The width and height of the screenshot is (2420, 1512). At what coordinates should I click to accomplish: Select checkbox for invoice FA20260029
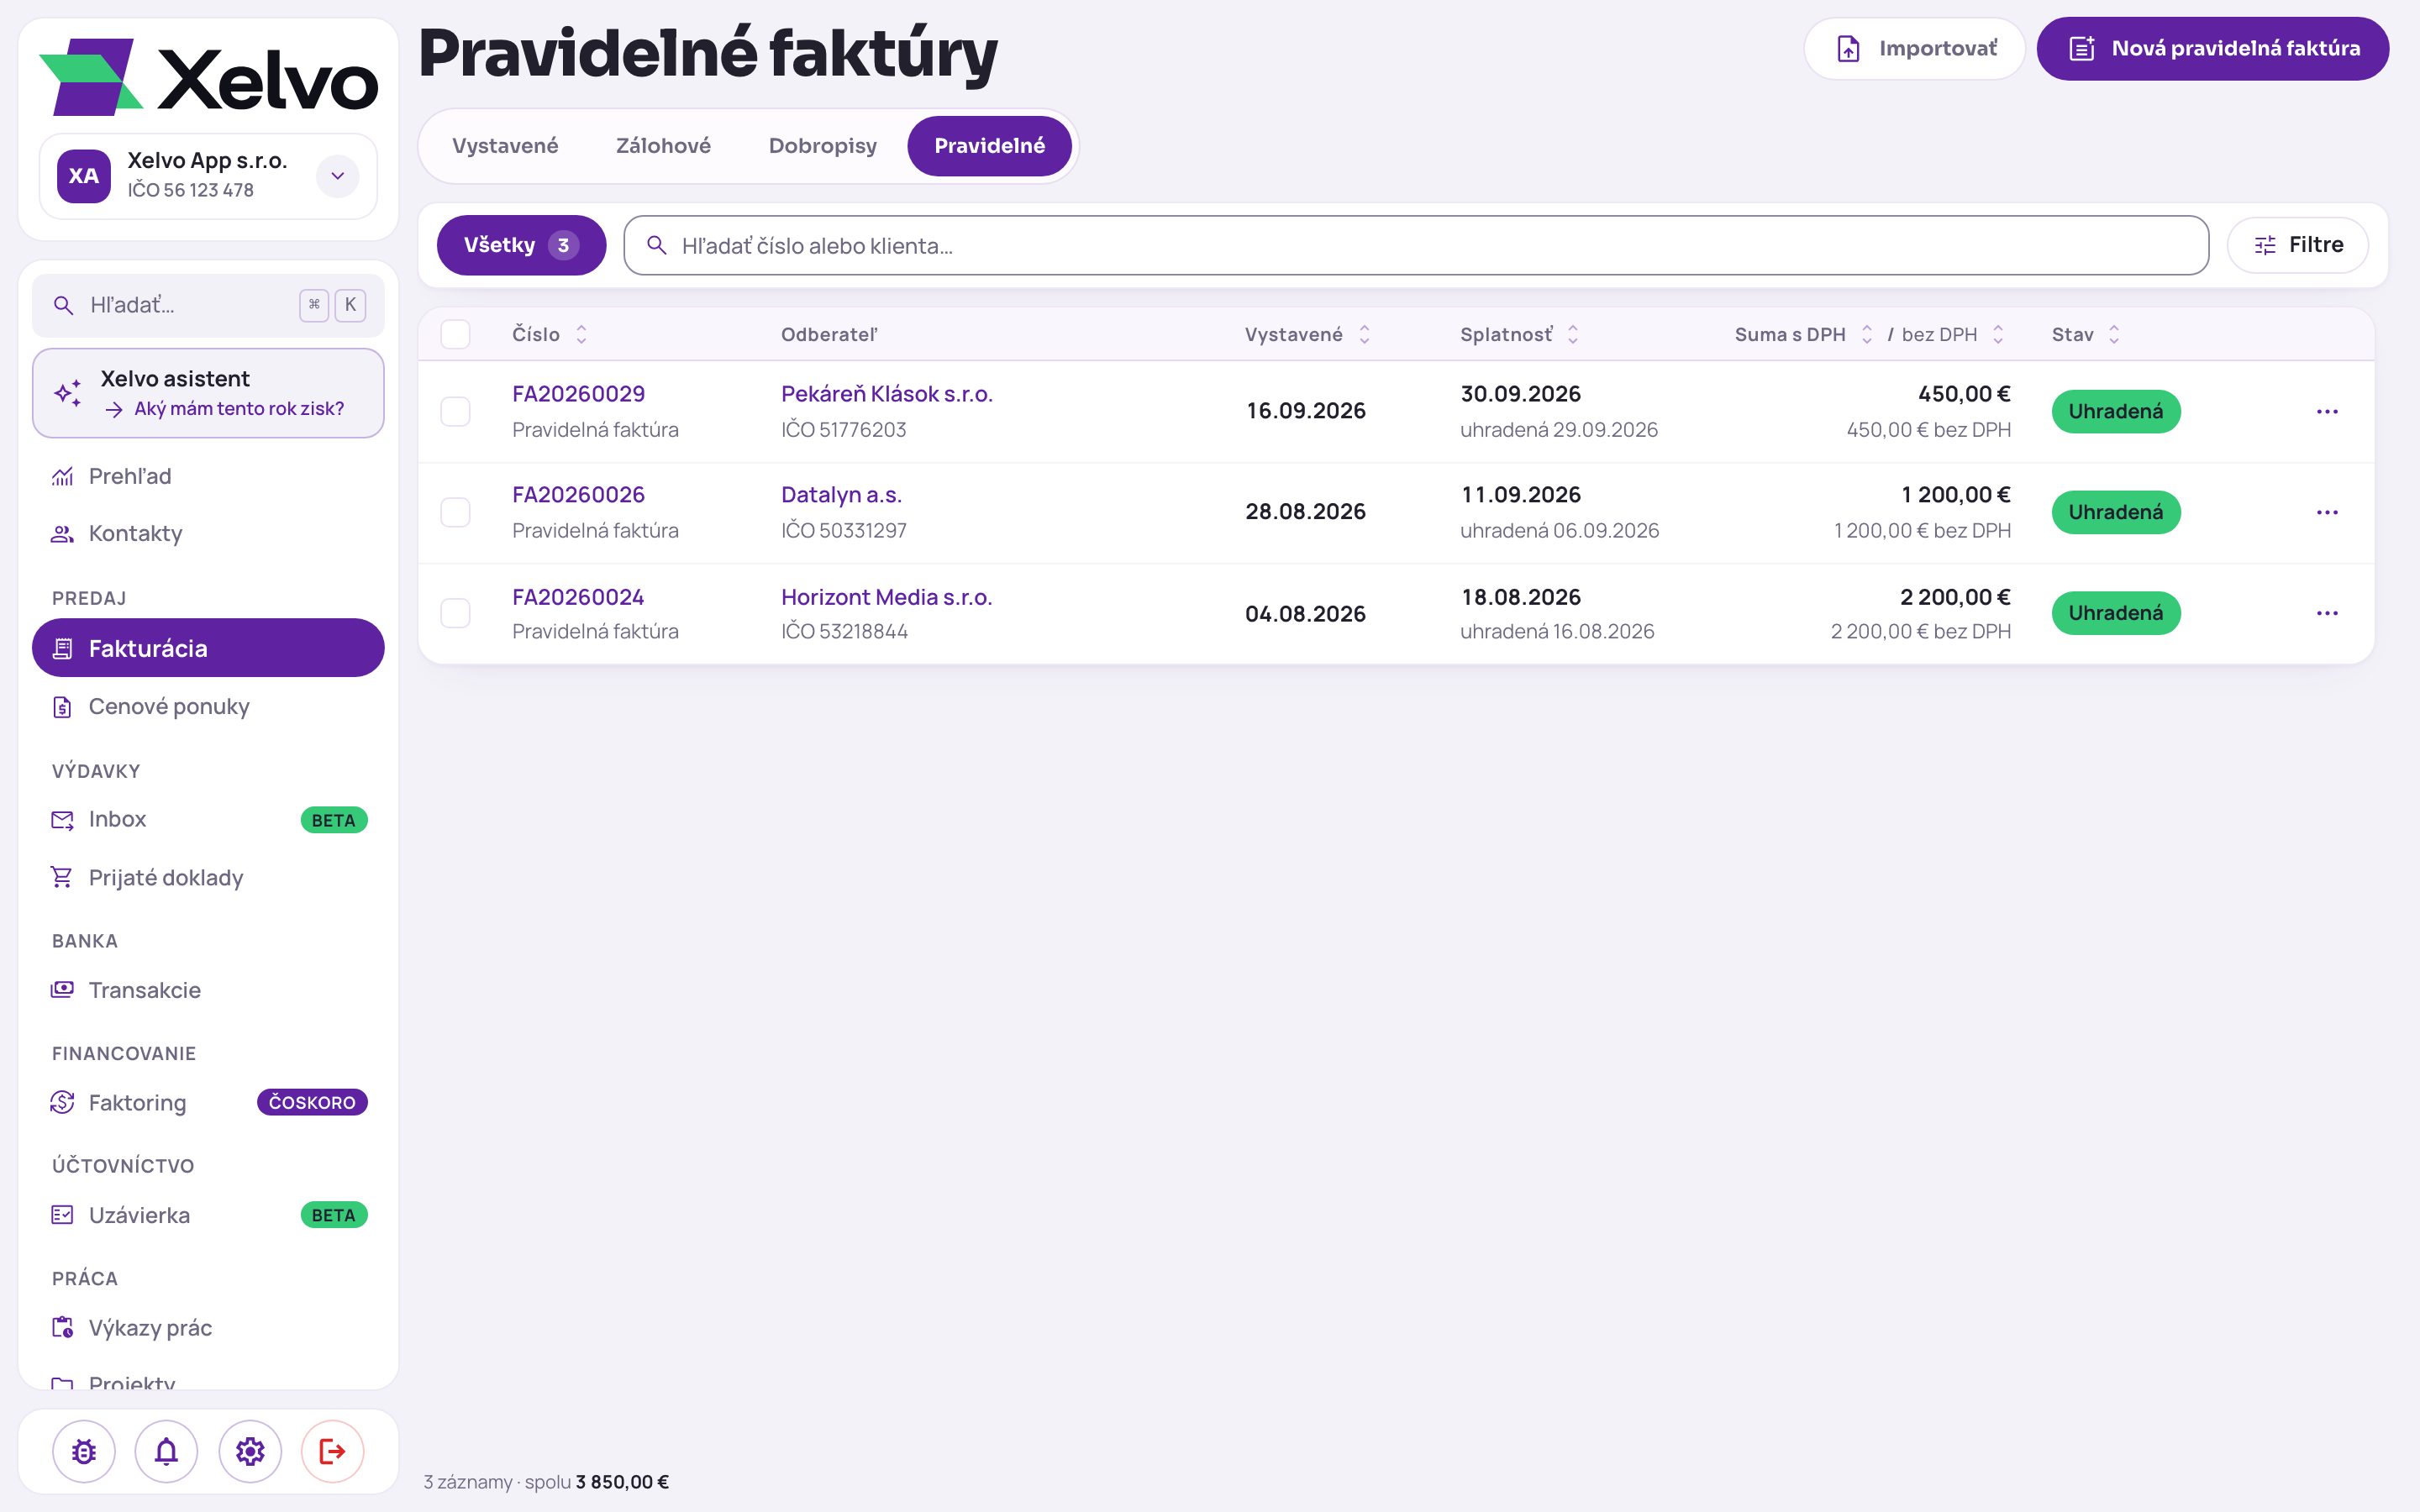(455, 411)
